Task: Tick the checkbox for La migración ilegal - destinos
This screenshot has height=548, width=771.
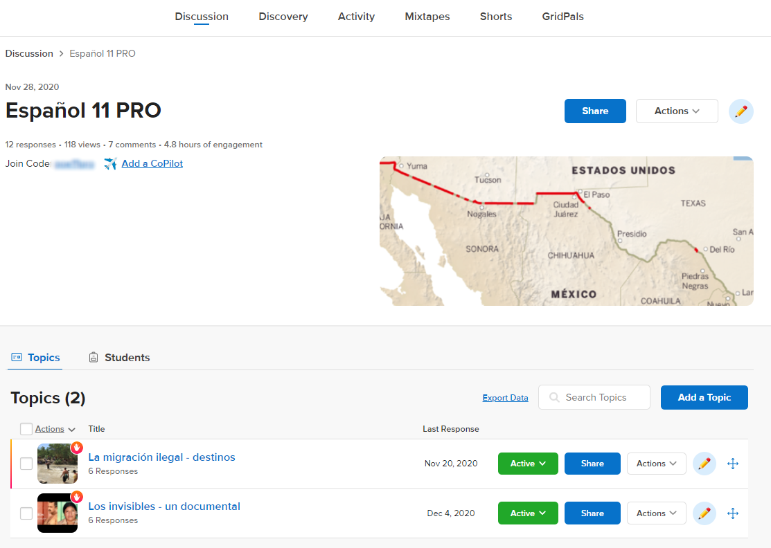Action: click(x=26, y=464)
